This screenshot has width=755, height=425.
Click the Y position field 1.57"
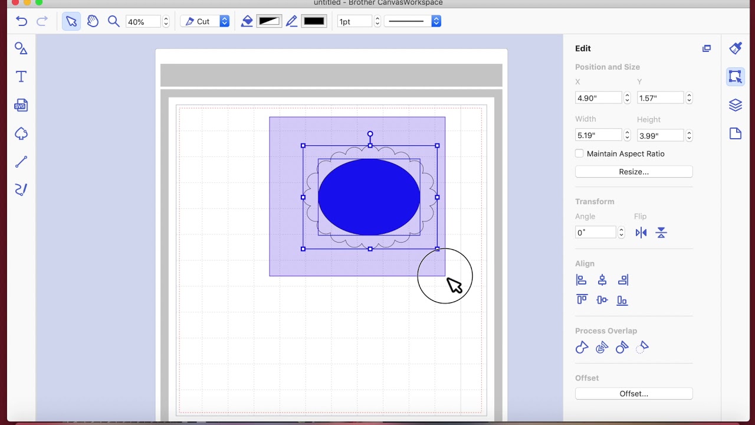click(661, 98)
